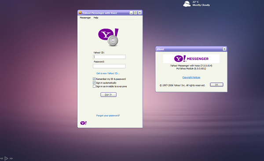Click the play button in desktop corner
Image resolution: width=264 pixels, height=161 pixels.
6,158
